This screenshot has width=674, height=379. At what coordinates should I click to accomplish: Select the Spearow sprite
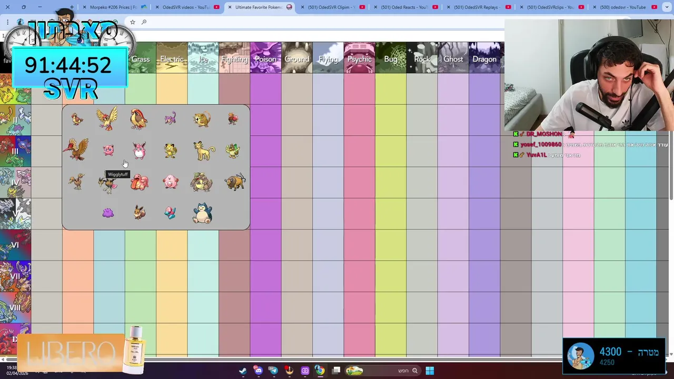[x=233, y=119]
